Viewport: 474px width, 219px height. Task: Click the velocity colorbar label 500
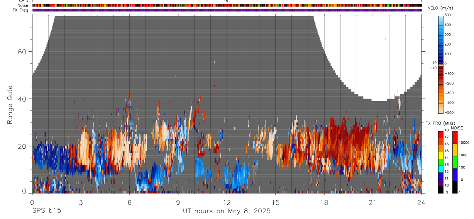(x=447, y=15)
